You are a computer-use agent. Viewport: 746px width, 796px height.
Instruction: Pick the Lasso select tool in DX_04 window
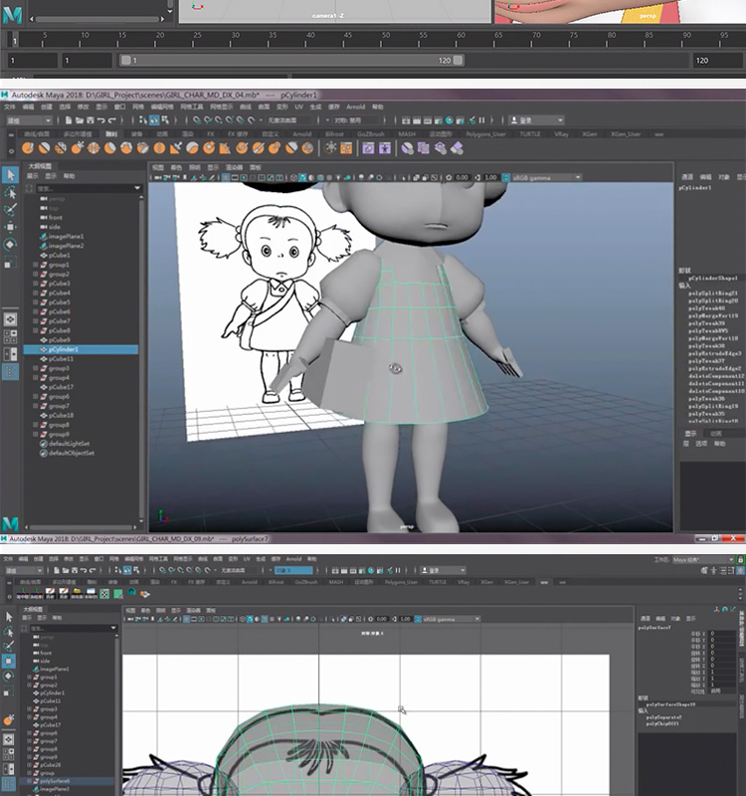[10, 193]
